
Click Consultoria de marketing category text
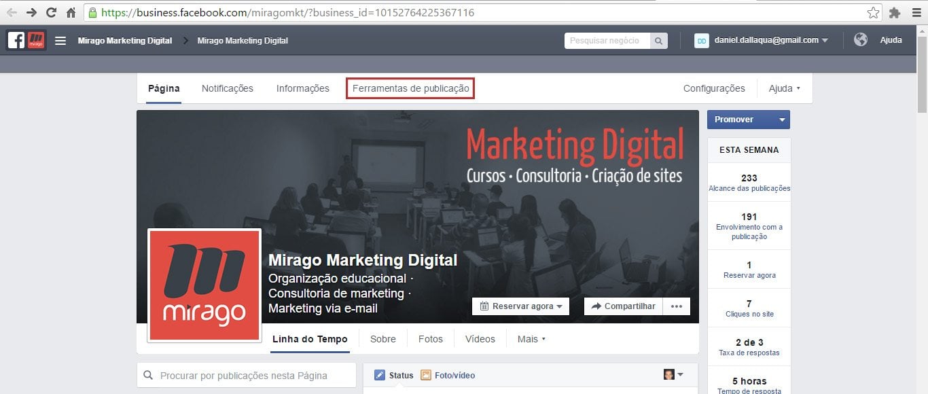point(336,293)
